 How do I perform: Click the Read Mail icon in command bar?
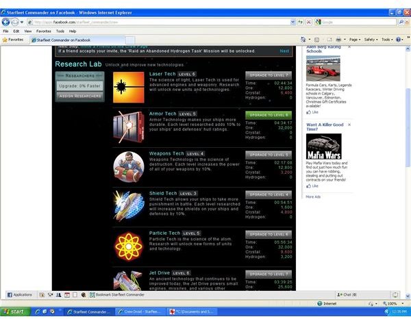tap(329, 40)
